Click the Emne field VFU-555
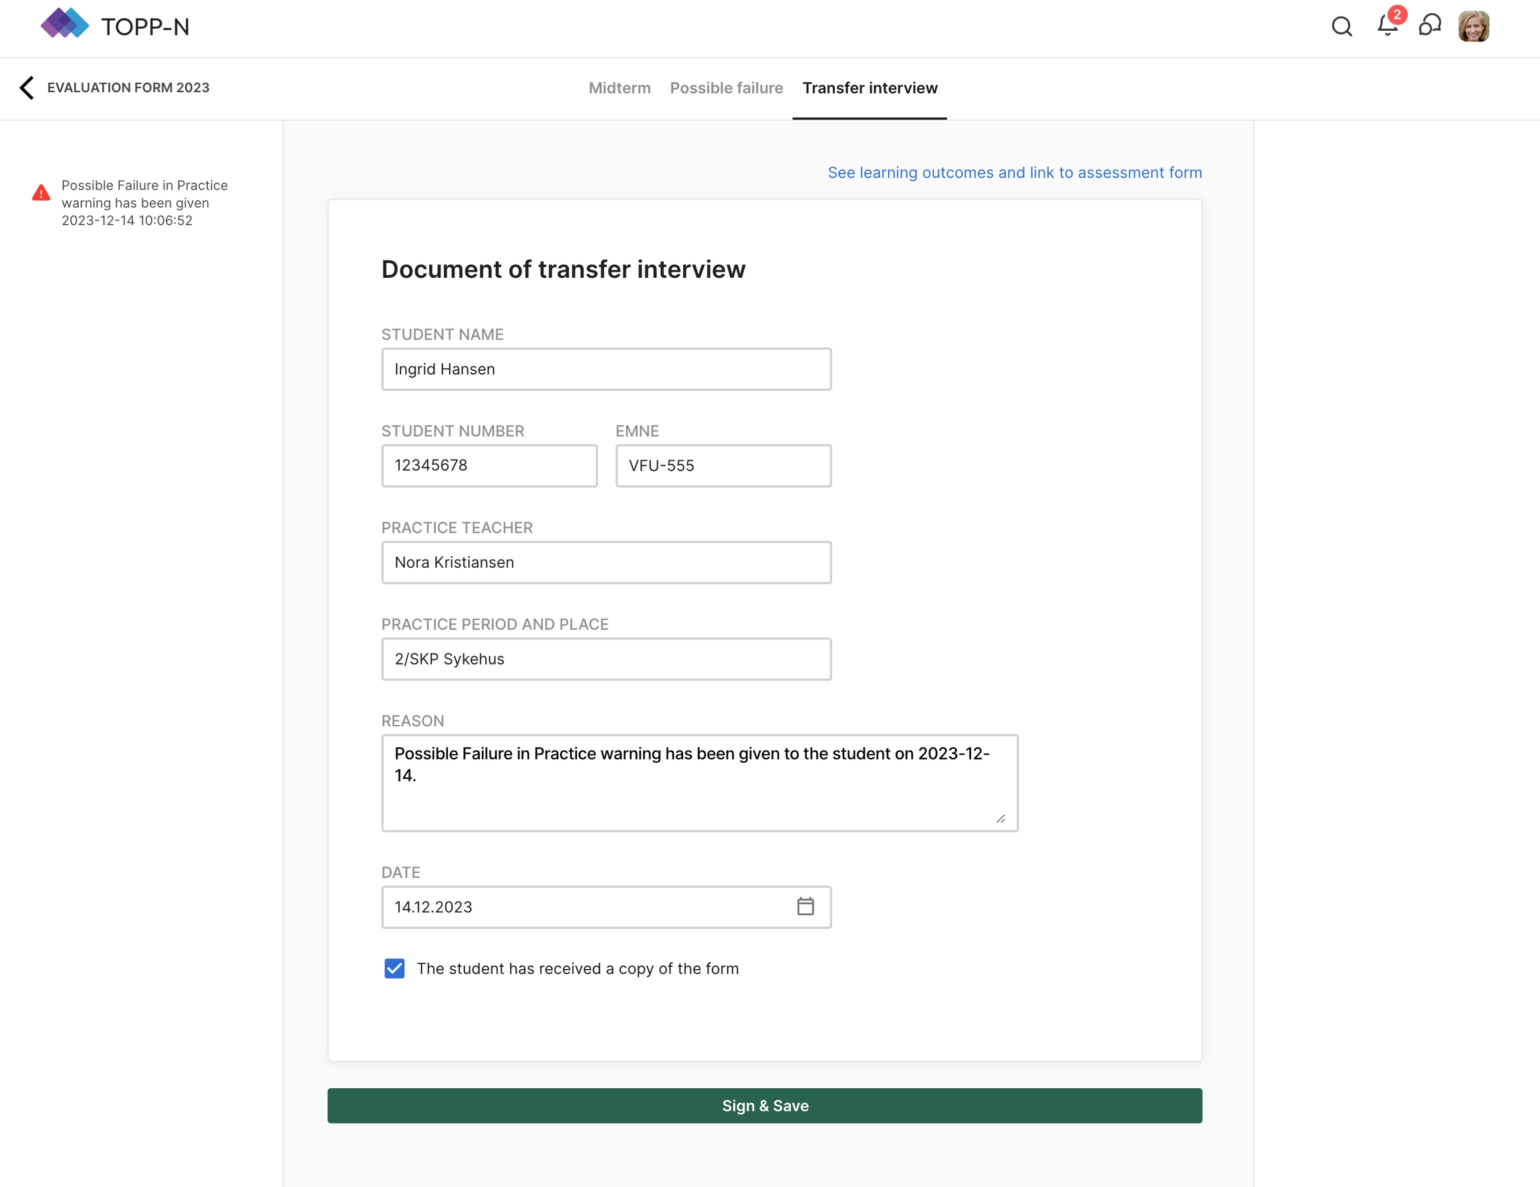 pos(723,465)
